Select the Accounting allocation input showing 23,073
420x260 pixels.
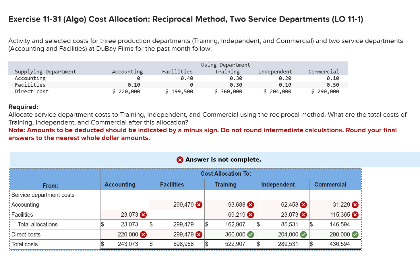click(126, 214)
